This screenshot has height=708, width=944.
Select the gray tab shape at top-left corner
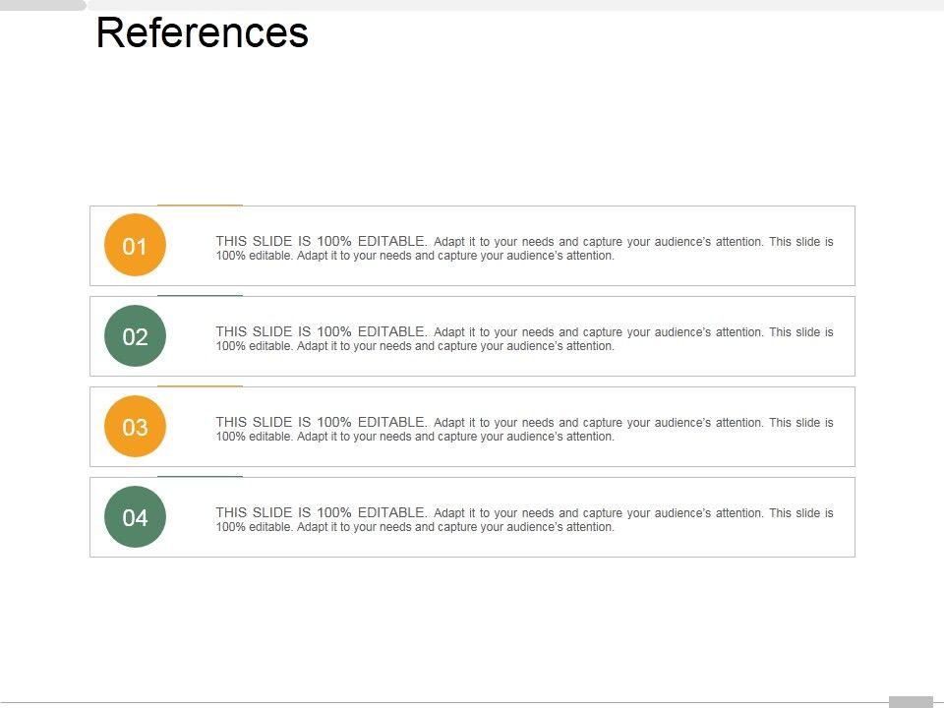pos(42,5)
